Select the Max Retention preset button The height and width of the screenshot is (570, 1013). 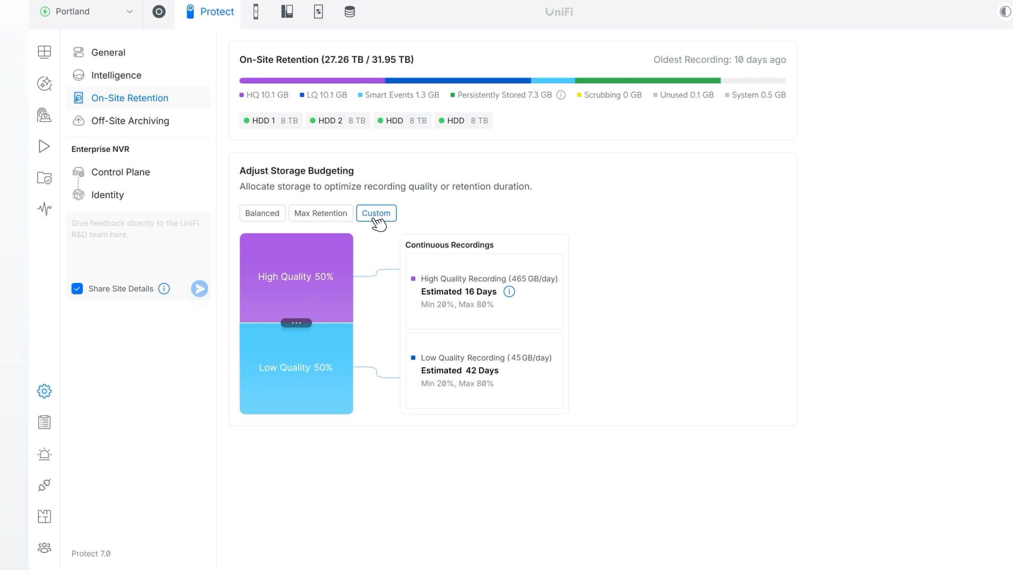(321, 213)
